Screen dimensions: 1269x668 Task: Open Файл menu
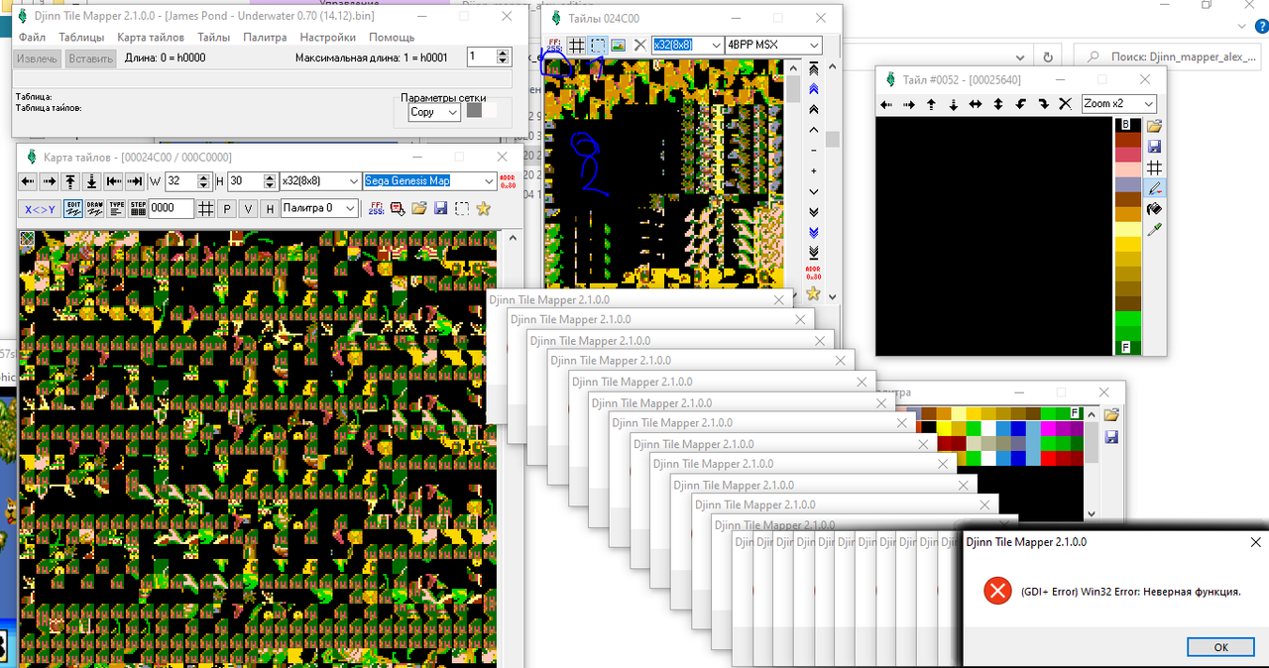tap(32, 38)
